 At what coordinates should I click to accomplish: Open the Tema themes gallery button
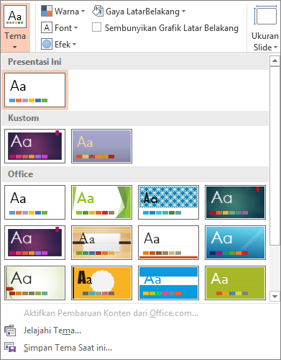point(15,27)
